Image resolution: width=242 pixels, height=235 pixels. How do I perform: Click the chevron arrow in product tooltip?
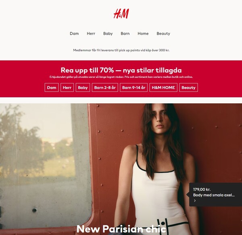pyautogui.click(x=195, y=201)
